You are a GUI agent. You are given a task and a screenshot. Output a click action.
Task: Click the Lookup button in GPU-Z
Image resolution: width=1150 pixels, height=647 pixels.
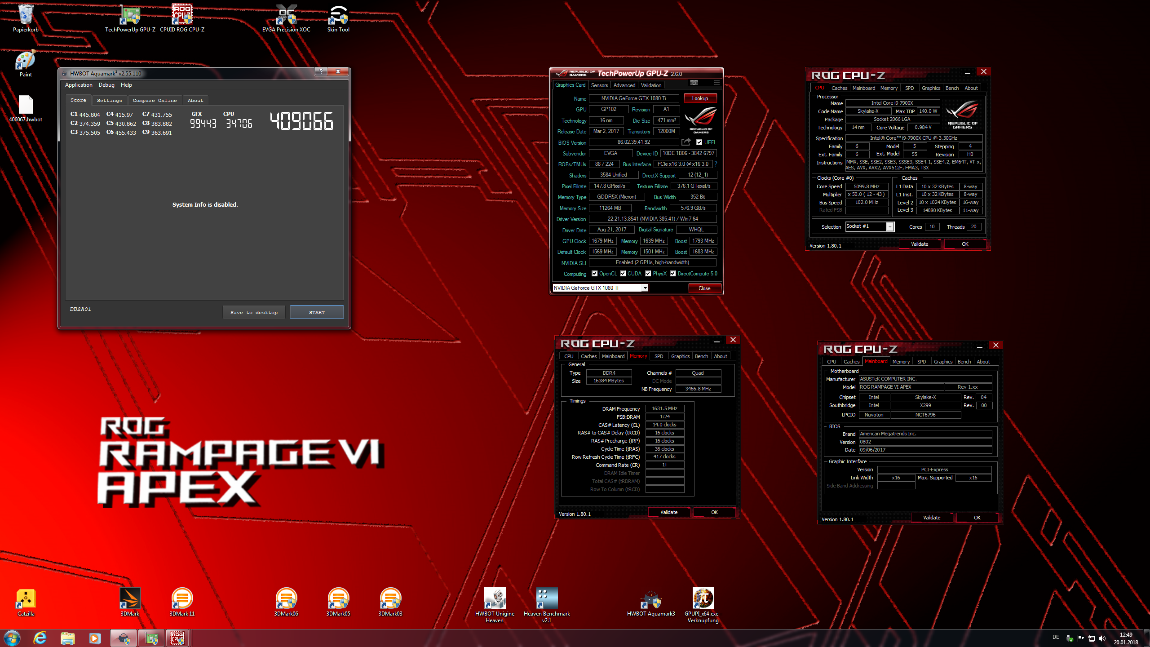point(700,98)
